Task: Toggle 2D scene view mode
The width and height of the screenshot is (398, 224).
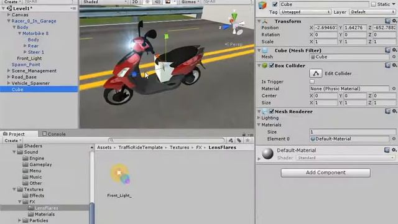Action: pyautogui.click(x=135, y=2)
